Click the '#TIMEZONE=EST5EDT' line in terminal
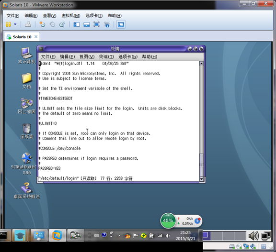Viewport: 276px width, 252px height. [x=56, y=99]
